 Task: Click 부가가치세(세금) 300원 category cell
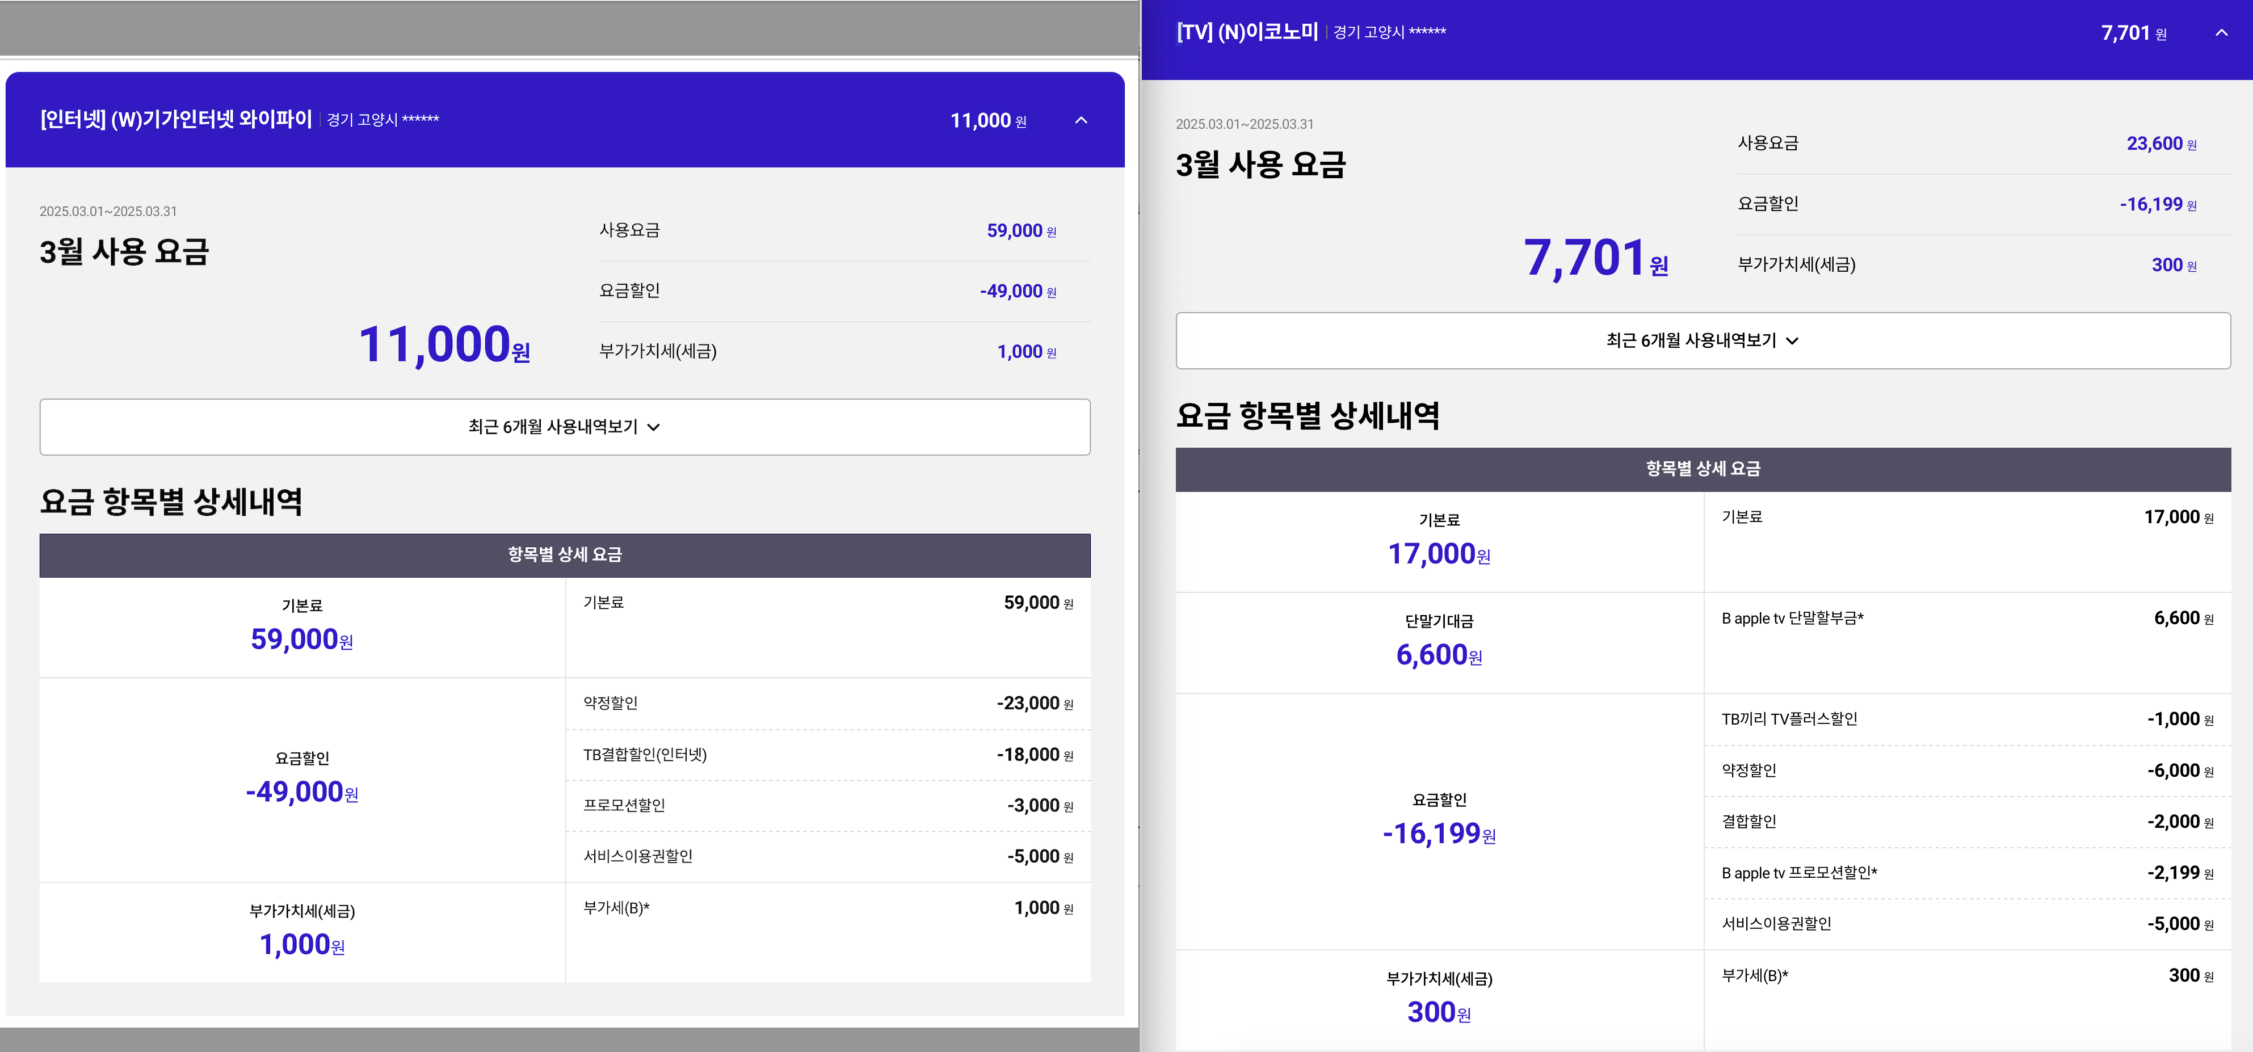1440,1000
